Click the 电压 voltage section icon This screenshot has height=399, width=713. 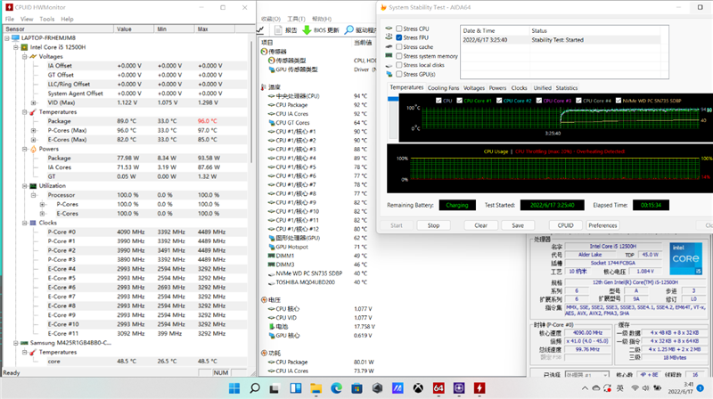pos(264,300)
